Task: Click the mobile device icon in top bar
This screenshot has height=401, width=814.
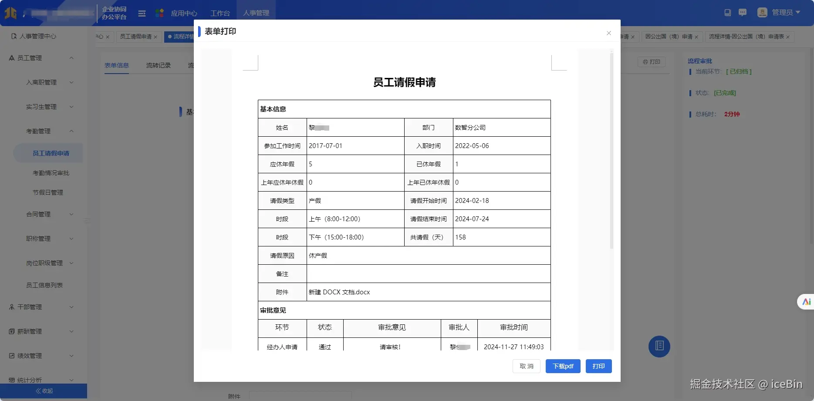Action: (727, 12)
